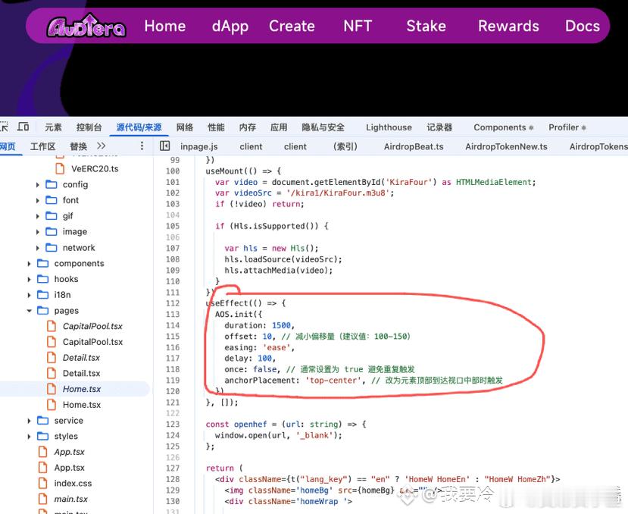Screen dimensions: 628x514
Task: Set breakpoint on line 124
Action: (173, 435)
